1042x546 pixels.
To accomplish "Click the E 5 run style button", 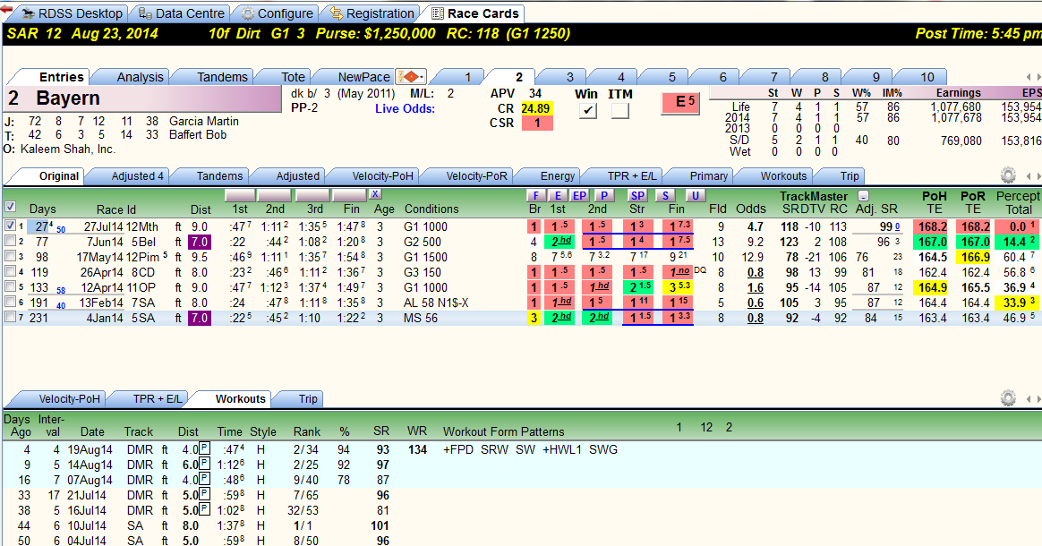I will [680, 103].
